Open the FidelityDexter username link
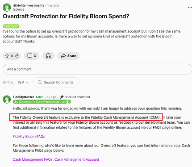 (x=23, y=97)
